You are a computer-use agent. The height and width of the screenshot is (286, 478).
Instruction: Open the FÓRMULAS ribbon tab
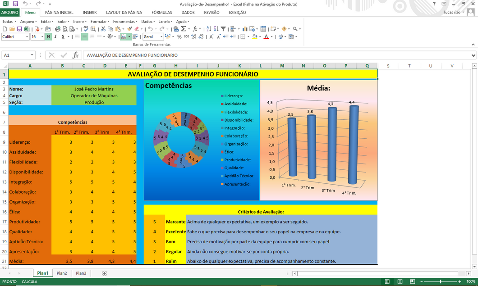[161, 13]
